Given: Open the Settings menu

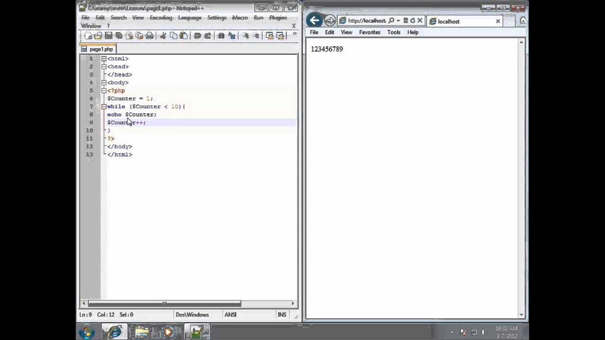Looking at the screenshot, I should [217, 17].
